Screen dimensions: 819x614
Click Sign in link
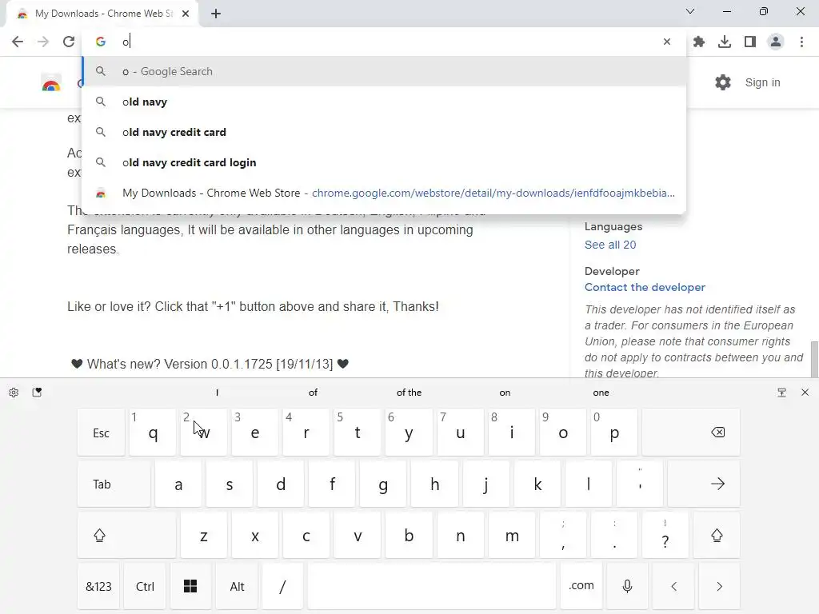(762, 82)
